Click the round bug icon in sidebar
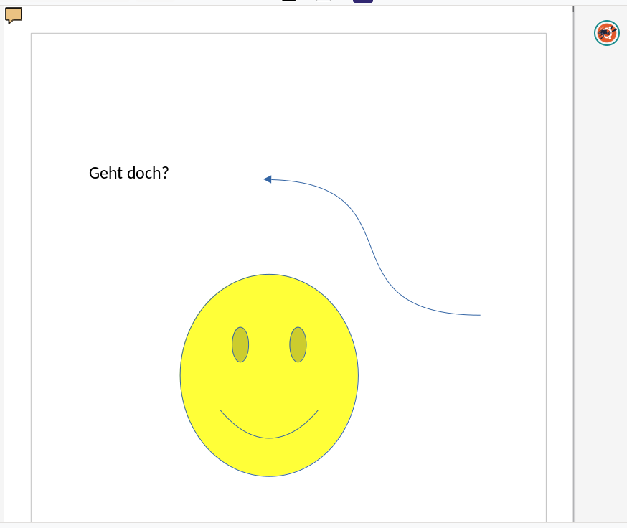 pos(606,32)
